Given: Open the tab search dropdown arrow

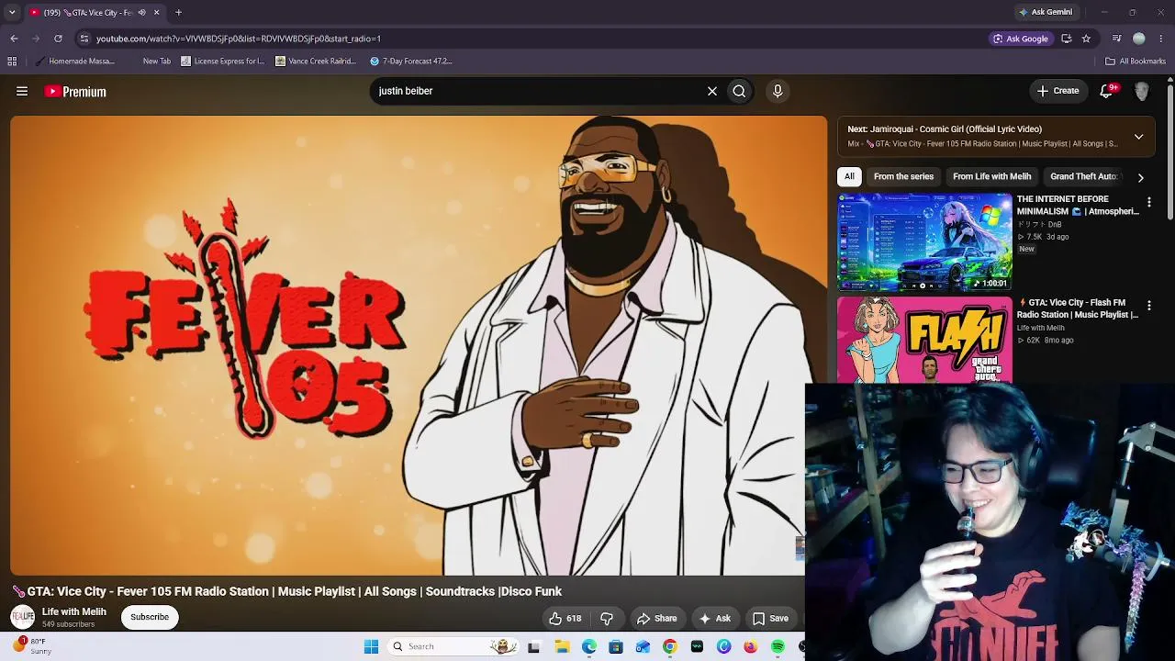Looking at the screenshot, I should pyautogui.click(x=12, y=12).
